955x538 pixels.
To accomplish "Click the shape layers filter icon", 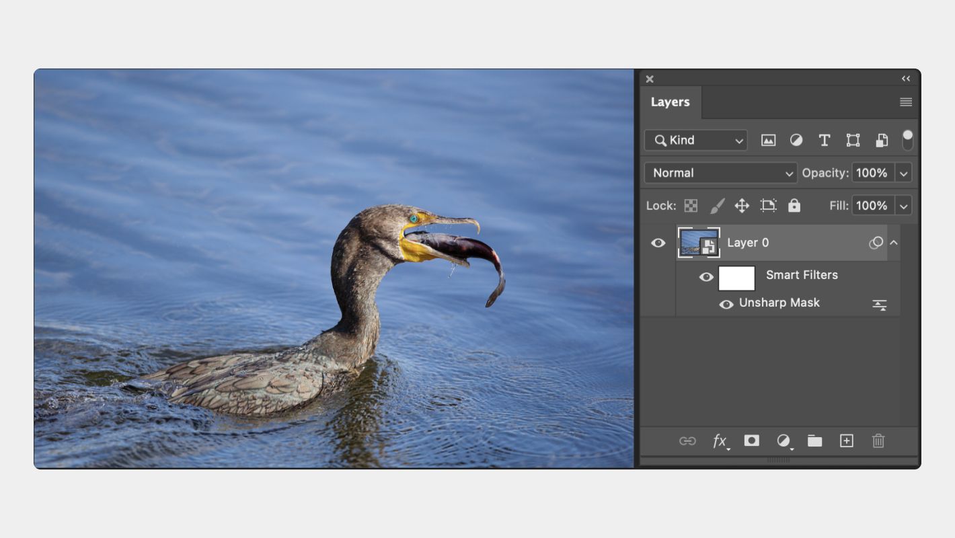I will point(853,140).
